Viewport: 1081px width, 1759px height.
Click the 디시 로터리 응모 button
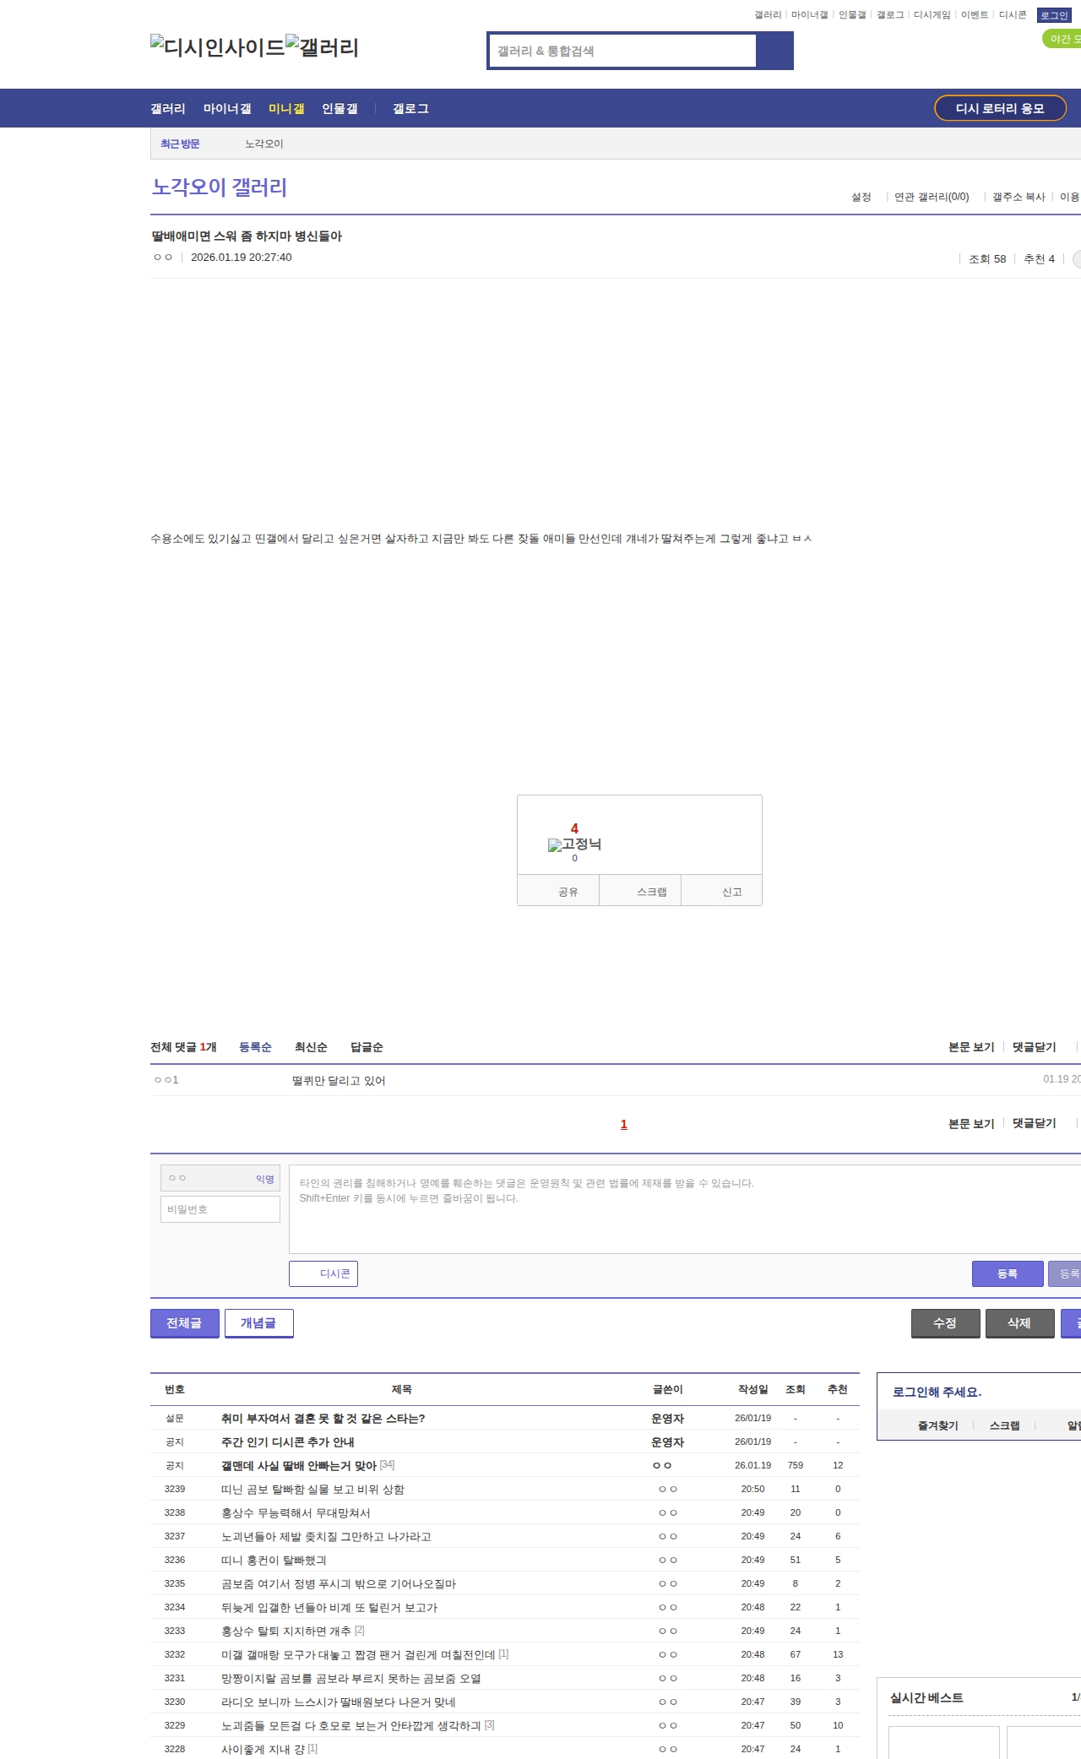(1000, 108)
